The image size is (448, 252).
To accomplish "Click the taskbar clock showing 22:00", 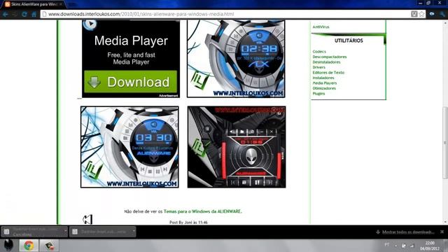I will pos(430,246).
